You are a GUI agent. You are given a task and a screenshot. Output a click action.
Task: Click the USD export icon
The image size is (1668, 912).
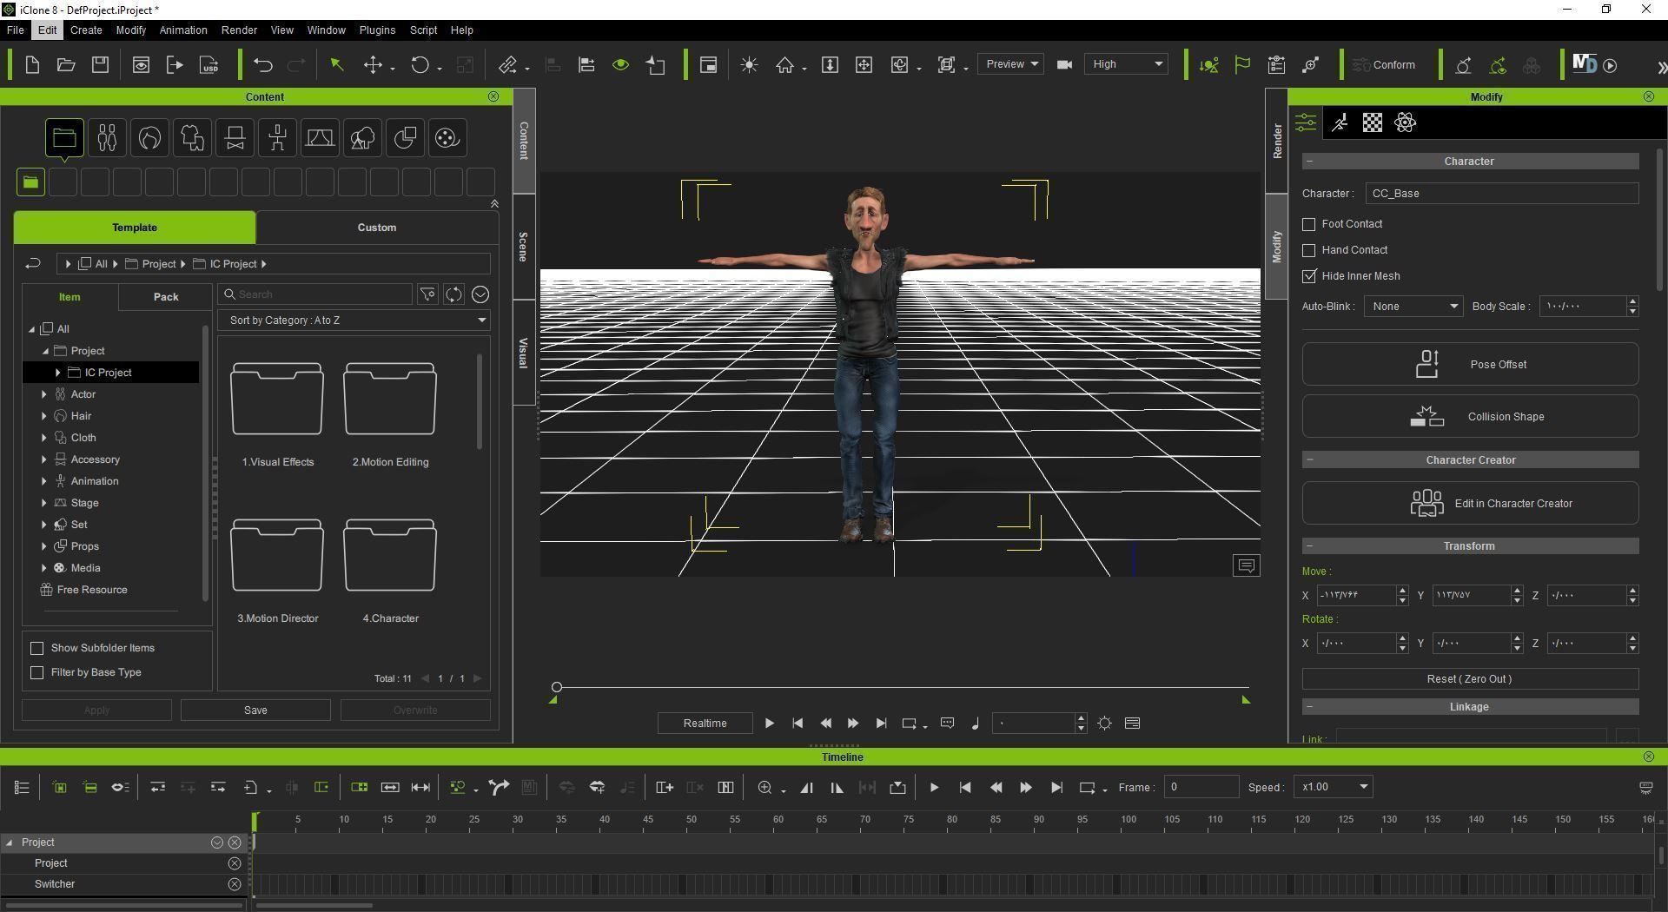(208, 65)
